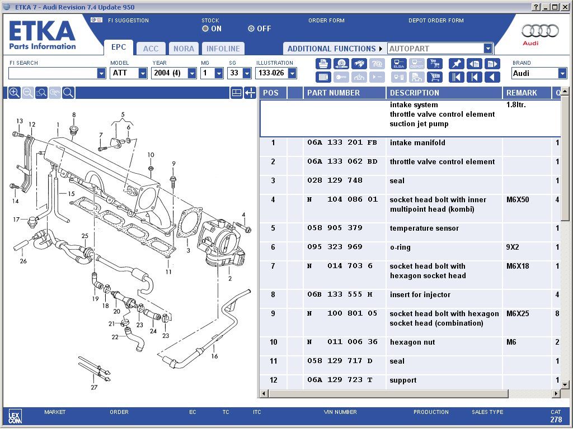
Task: Open the BRAND dropdown showing Audi
Action: click(x=562, y=73)
